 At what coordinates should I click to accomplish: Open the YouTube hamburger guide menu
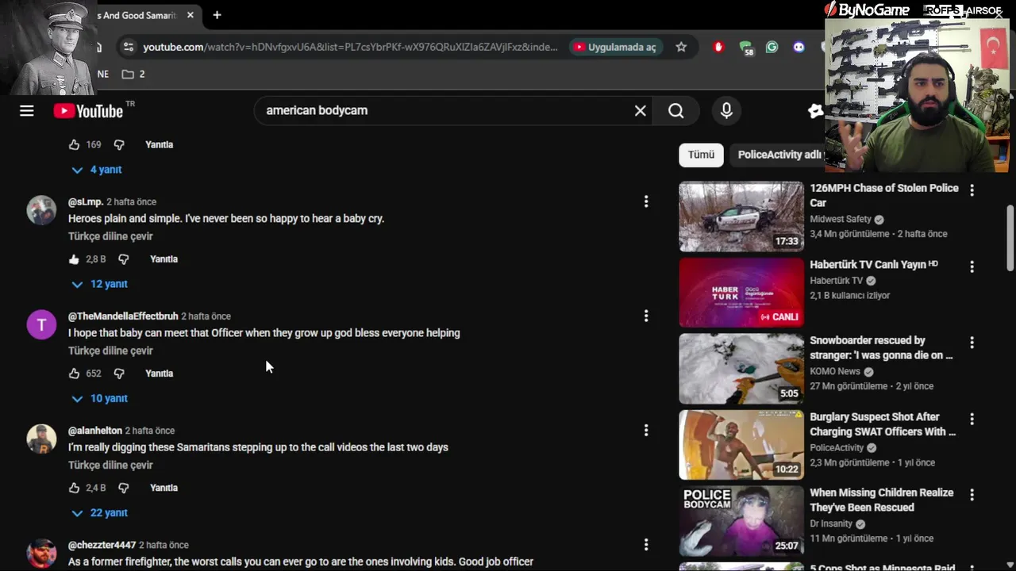27,111
